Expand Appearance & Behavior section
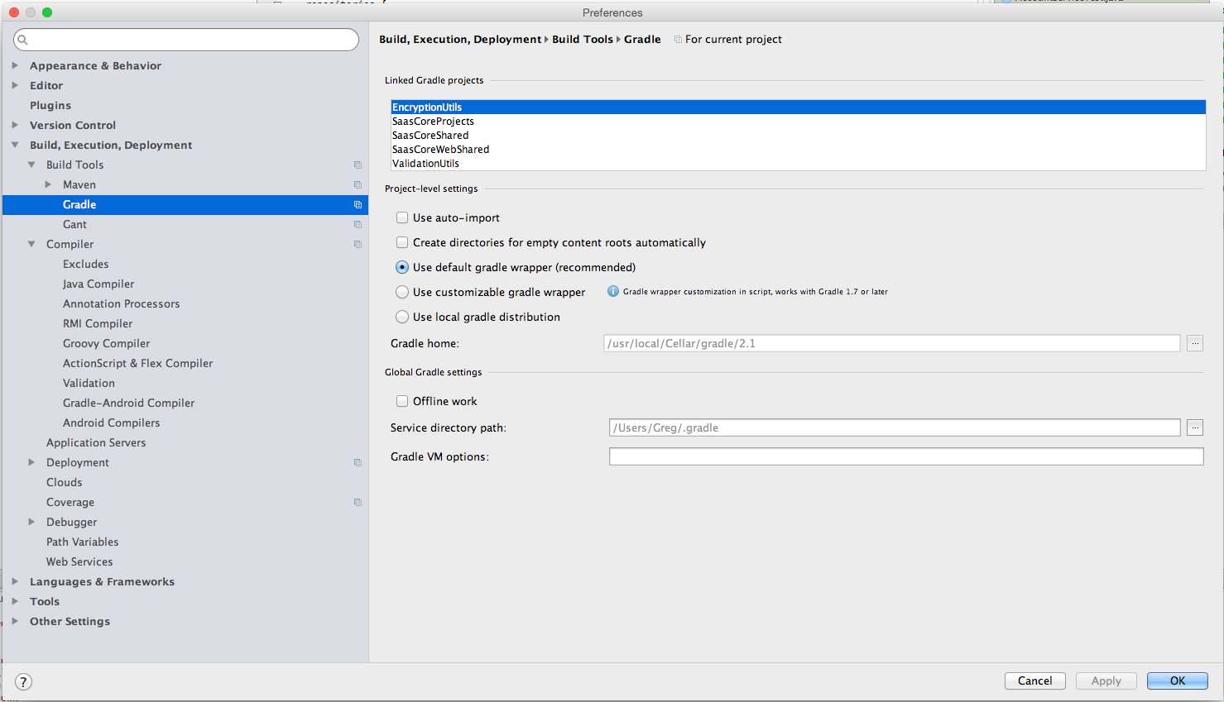Image resolution: width=1224 pixels, height=702 pixels. tap(15, 65)
